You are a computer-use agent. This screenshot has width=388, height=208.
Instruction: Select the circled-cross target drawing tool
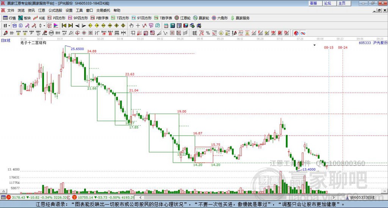(x=77, y=33)
